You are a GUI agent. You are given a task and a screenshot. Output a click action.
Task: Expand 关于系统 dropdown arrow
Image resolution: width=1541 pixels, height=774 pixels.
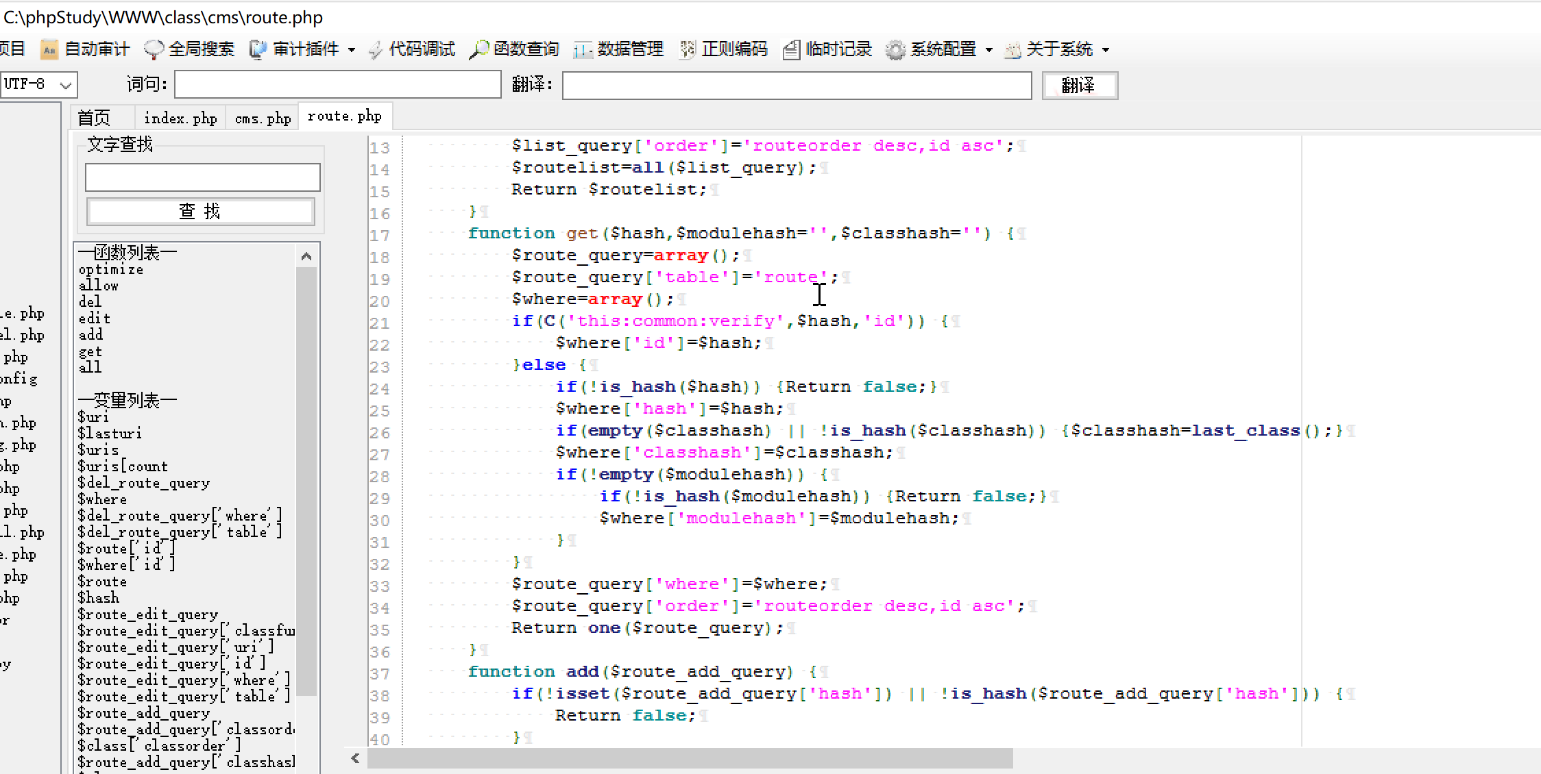coord(1105,50)
